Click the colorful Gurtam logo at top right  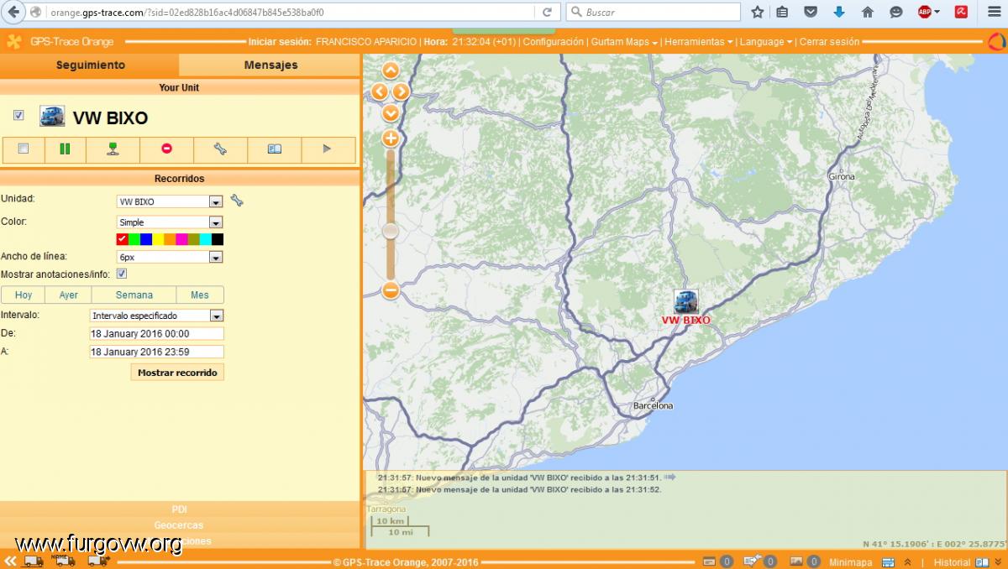pyautogui.click(x=996, y=41)
